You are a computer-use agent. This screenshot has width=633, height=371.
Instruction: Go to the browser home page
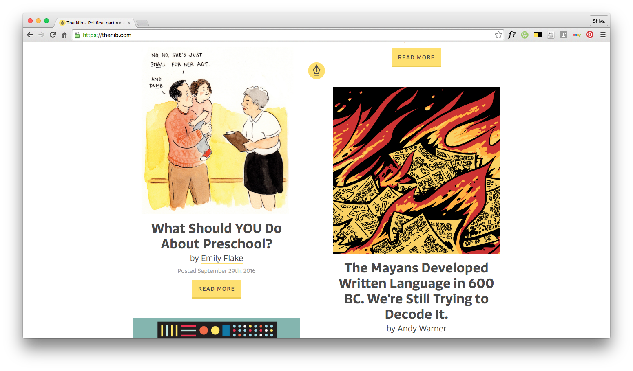pyautogui.click(x=64, y=35)
